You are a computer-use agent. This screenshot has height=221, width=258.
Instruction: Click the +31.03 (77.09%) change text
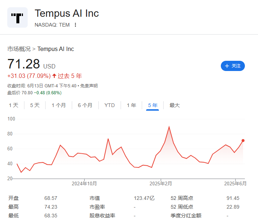pyautogui.click(x=29, y=76)
